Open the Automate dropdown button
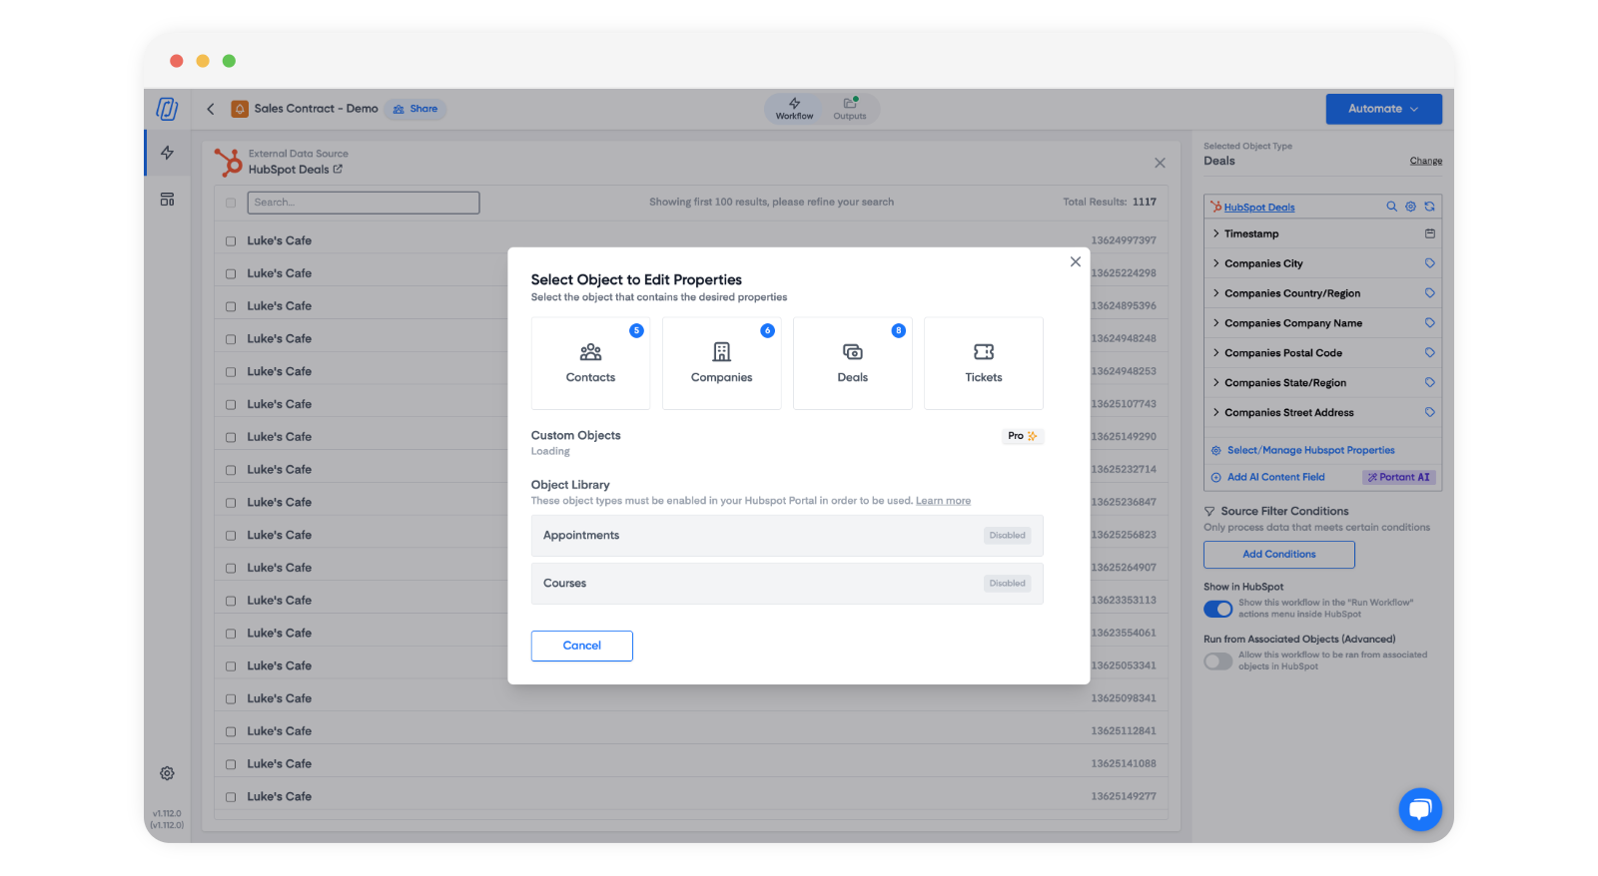Image resolution: width=1598 pixels, height=876 pixels. pos(1383,109)
